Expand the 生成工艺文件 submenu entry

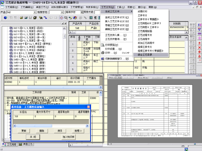[117, 12]
